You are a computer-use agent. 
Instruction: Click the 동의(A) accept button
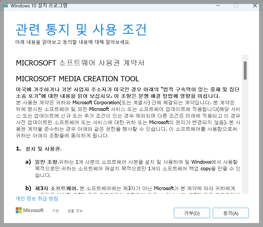coord(231,213)
